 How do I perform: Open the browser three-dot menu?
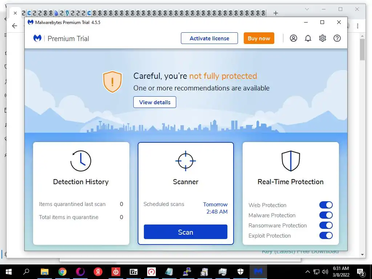coord(357,26)
